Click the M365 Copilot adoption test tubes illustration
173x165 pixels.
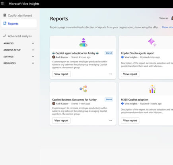[x=152, y=89]
